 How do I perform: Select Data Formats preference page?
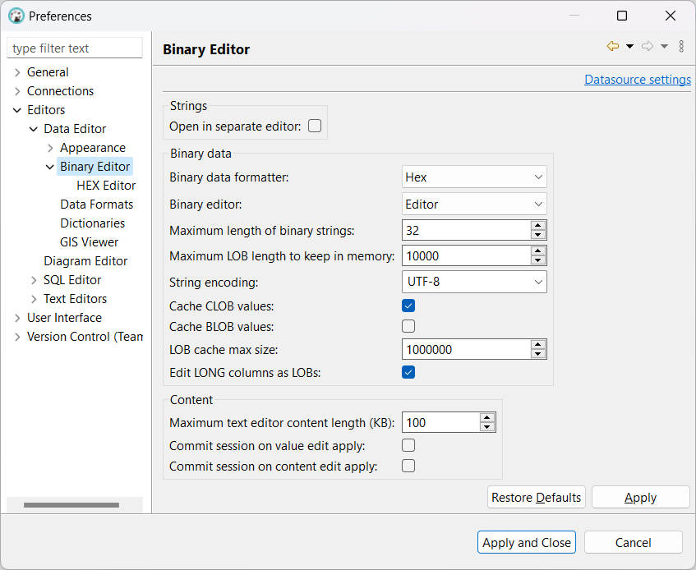(96, 205)
